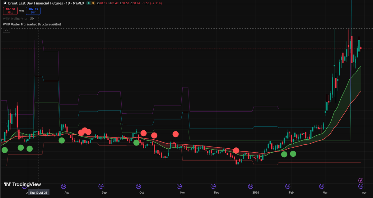Show the hidden WillP Proline V1.1 indicator
This screenshot has height=198, width=373.
[32, 19]
